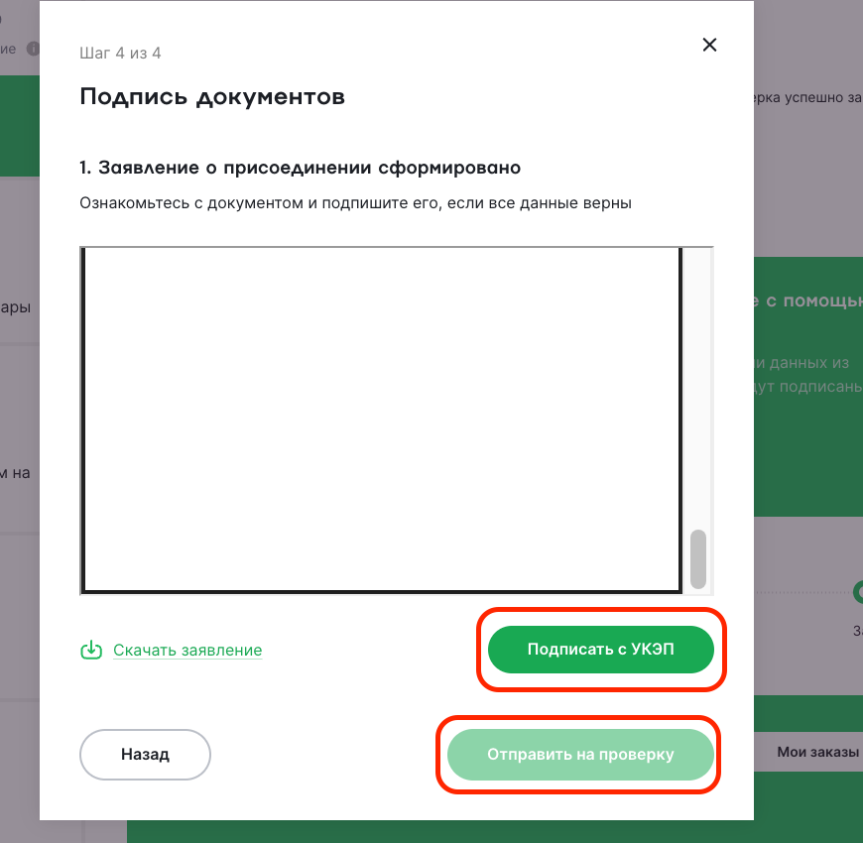Click the Шаг 4 из 4 label
The height and width of the screenshot is (843, 863).
(120, 54)
